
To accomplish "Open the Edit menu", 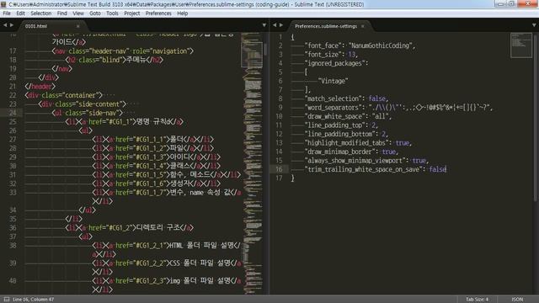I will click(x=20, y=13).
